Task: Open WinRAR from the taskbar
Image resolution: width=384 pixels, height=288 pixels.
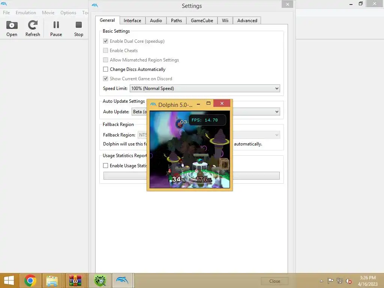Action: pyautogui.click(x=75, y=280)
